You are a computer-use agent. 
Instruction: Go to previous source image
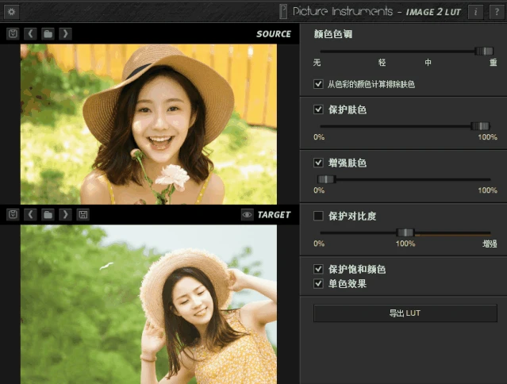(x=30, y=33)
